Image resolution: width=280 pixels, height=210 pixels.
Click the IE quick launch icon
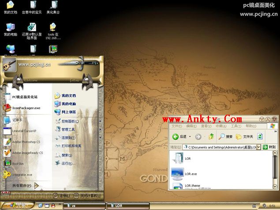pyautogui.click(x=41, y=206)
